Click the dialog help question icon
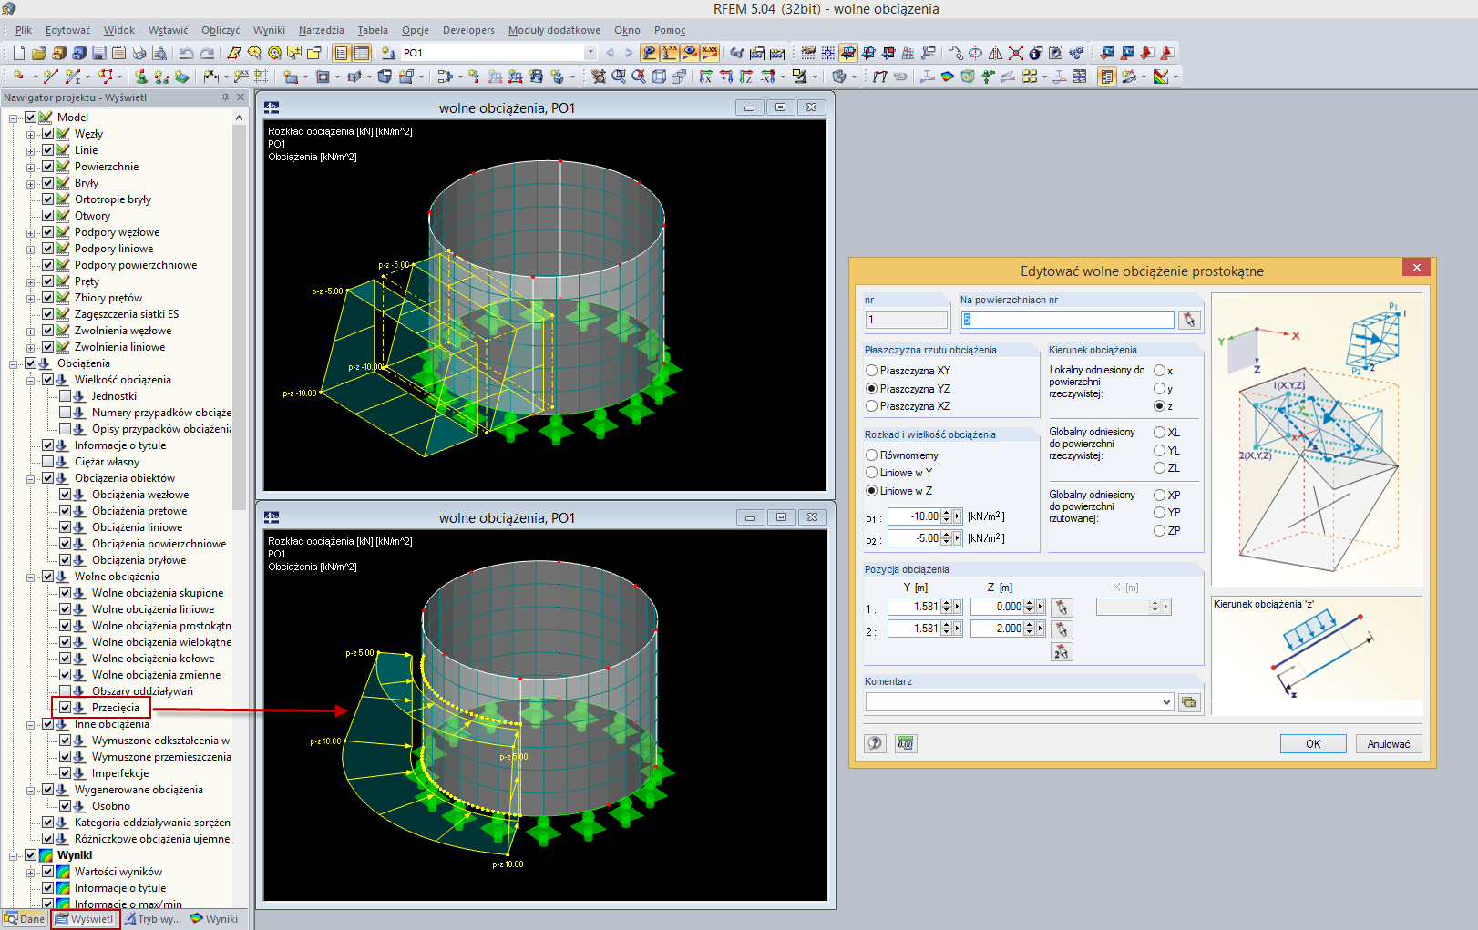The height and width of the screenshot is (930, 1478). [x=875, y=743]
